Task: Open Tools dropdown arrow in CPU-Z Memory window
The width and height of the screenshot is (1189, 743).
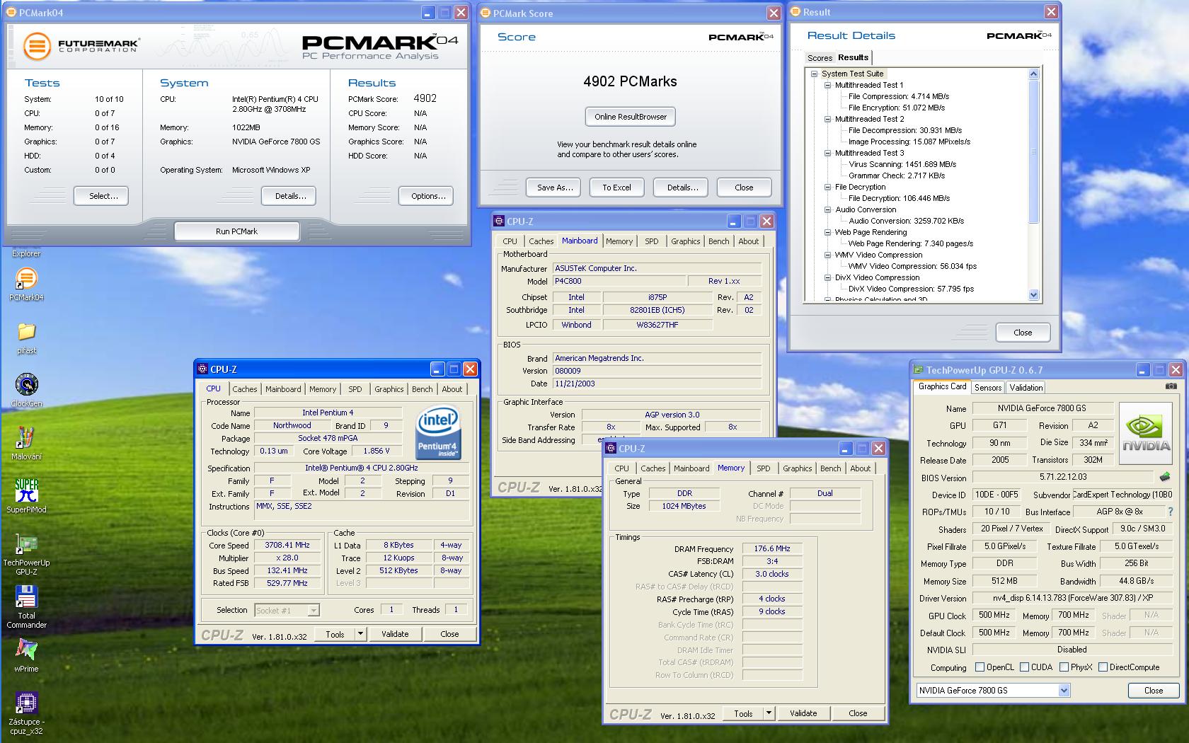Action: click(769, 713)
